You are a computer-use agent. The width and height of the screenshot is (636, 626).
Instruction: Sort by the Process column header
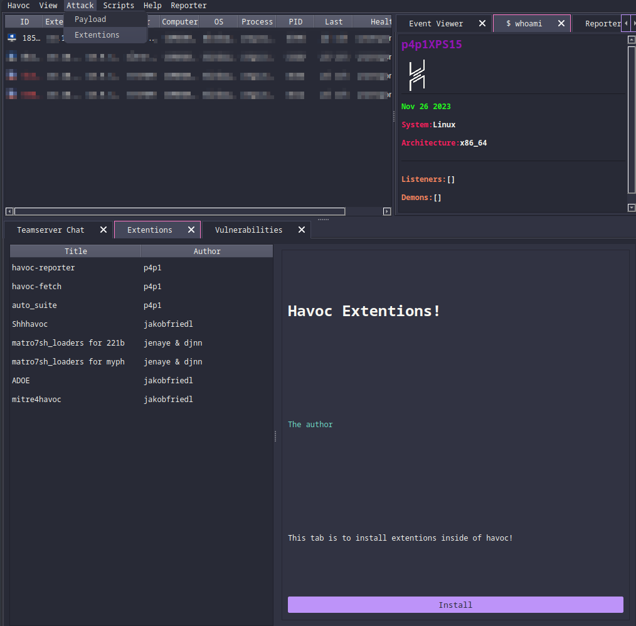coord(257,22)
